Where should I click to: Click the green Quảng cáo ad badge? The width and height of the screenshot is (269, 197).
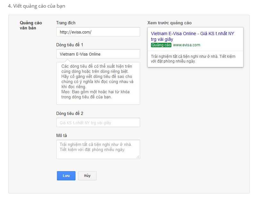(x=161, y=45)
